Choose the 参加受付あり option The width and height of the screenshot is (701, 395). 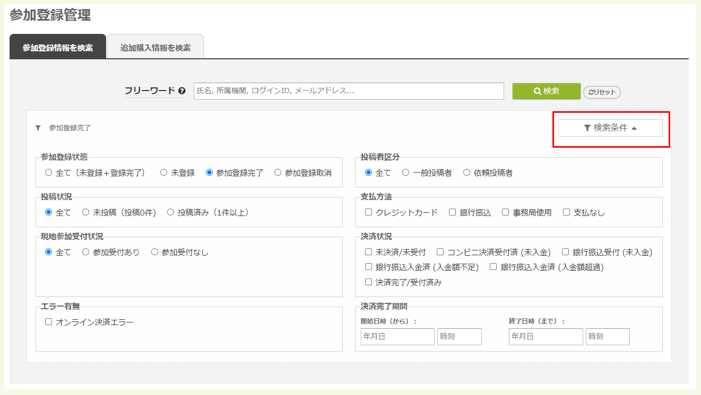click(84, 252)
